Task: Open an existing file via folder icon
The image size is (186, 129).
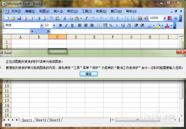Action: pos(13,18)
